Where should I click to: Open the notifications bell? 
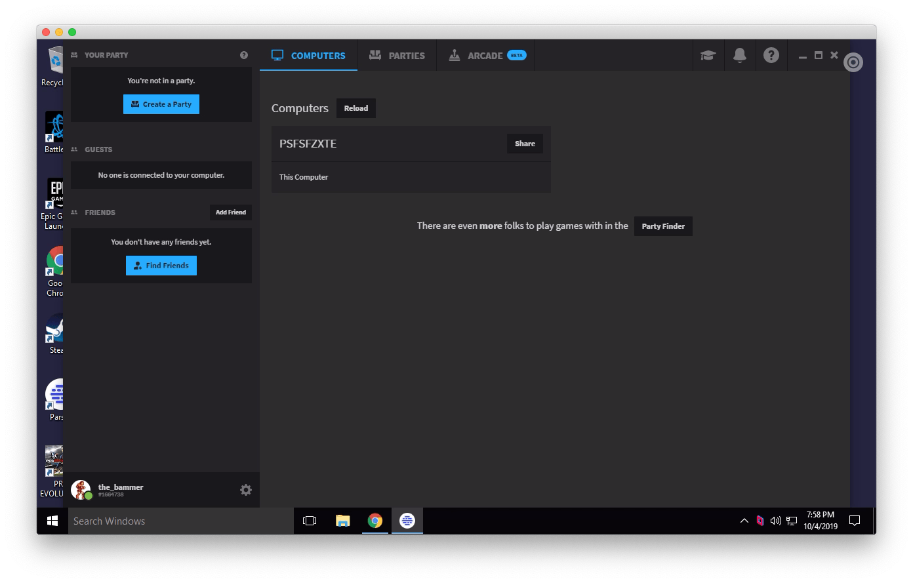(x=739, y=56)
